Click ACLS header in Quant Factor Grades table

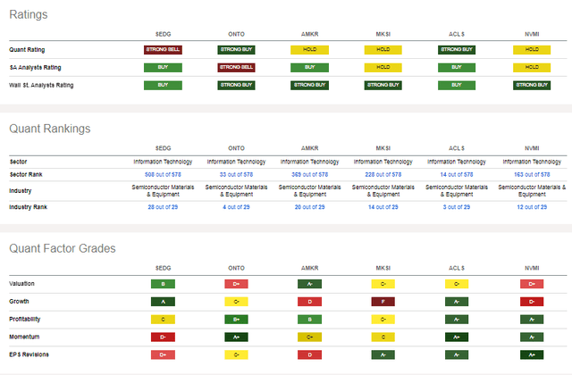tap(457, 268)
